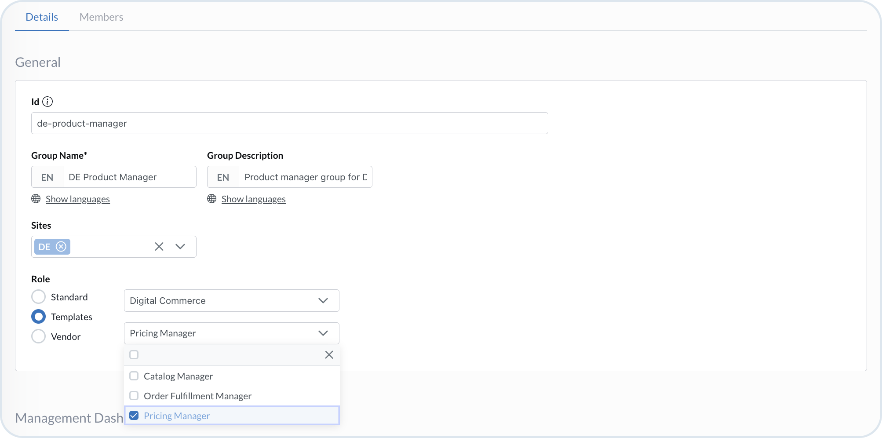Switch to the Members tab
882x438 pixels.
[101, 17]
